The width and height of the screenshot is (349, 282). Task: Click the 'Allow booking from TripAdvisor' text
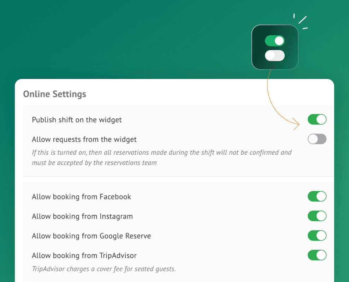pyautogui.click(x=84, y=256)
